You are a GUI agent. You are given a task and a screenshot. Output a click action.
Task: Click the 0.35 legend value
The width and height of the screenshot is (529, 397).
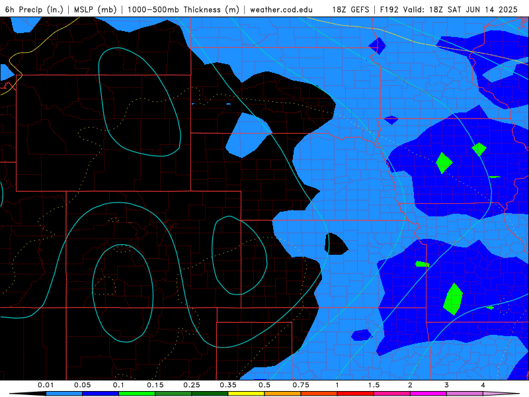[x=228, y=385]
